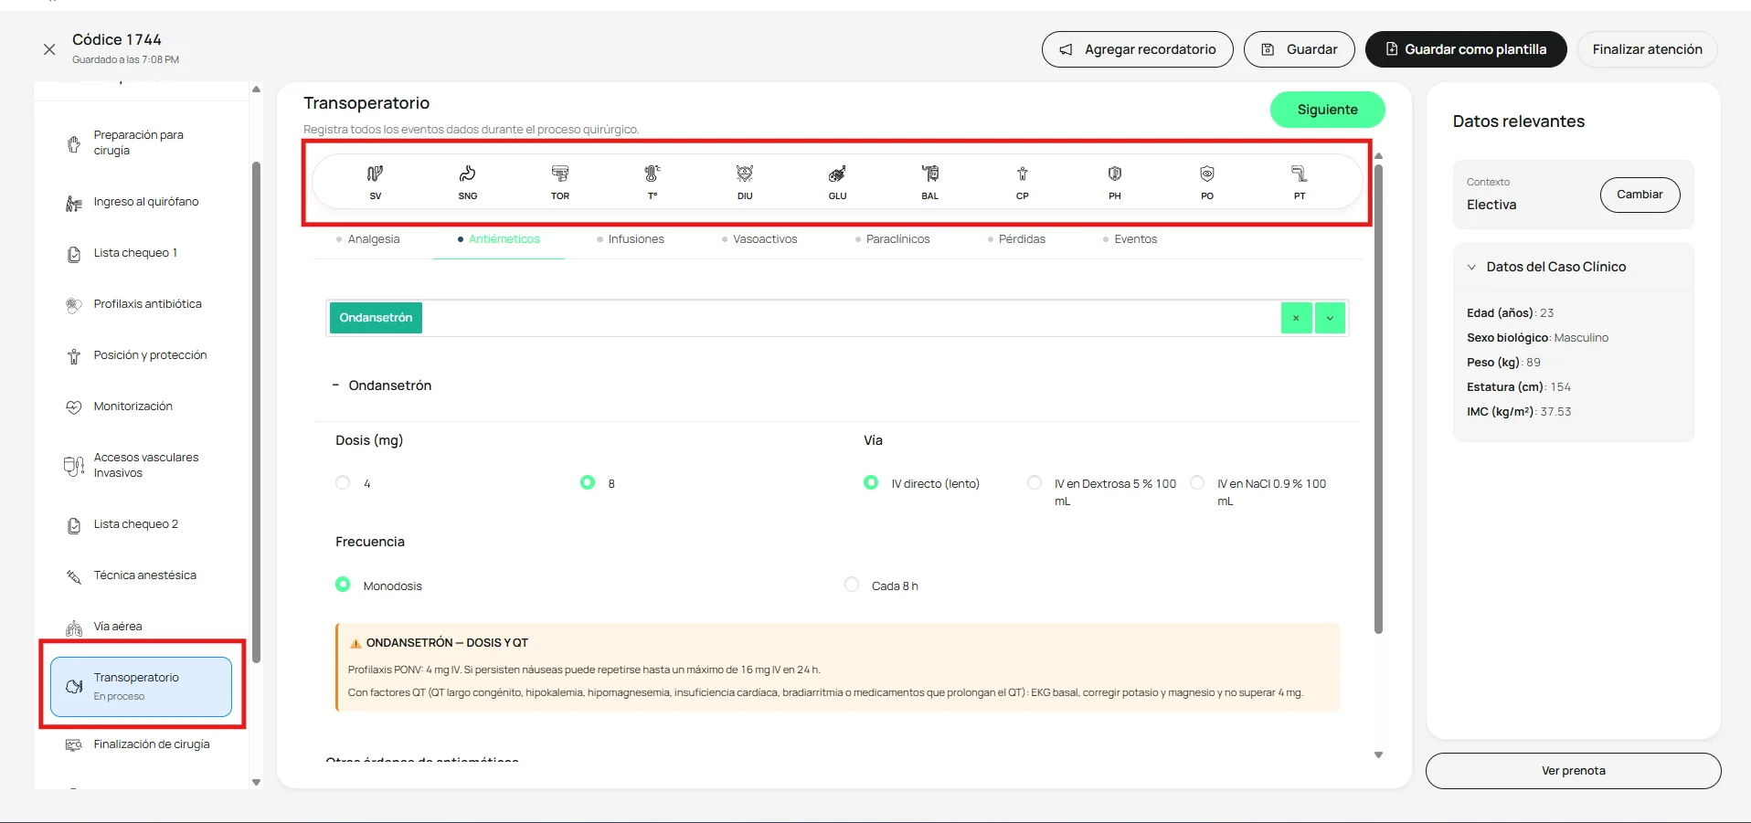The height and width of the screenshot is (823, 1751).
Task: Clear the antiemetic selection with the green X
Action: point(1296,318)
